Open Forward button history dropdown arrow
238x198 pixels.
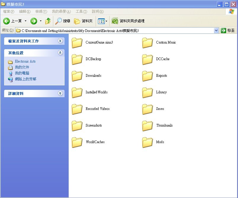click(41, 21)
